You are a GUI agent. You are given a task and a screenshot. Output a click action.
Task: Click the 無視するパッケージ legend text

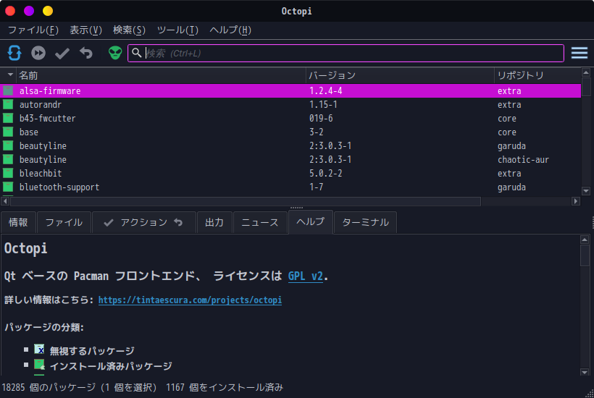(92, 351)
